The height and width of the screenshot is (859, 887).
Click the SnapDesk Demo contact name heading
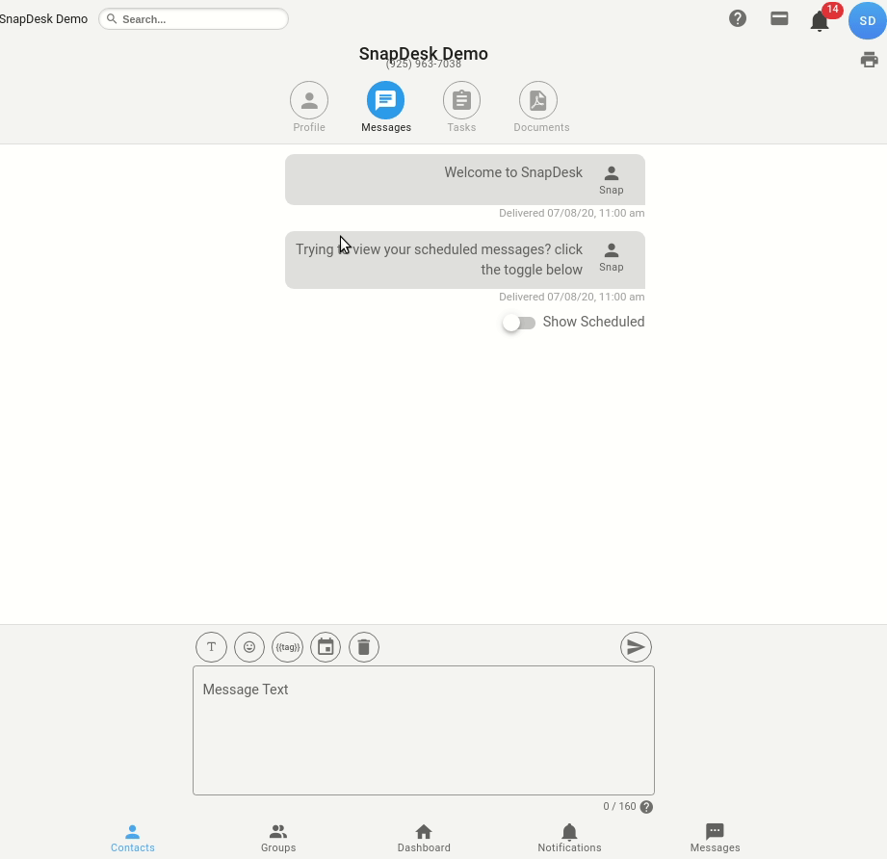(x=423, y=54)
